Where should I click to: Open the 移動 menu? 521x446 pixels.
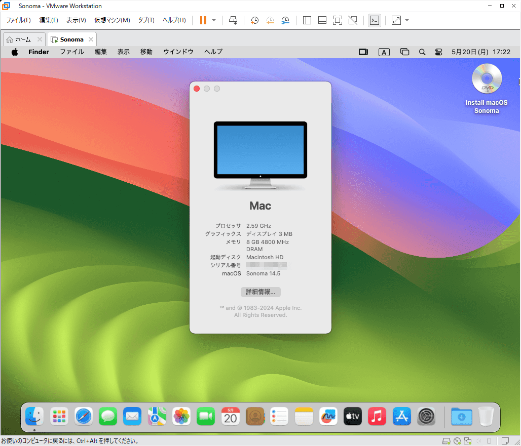pos(146,52)
